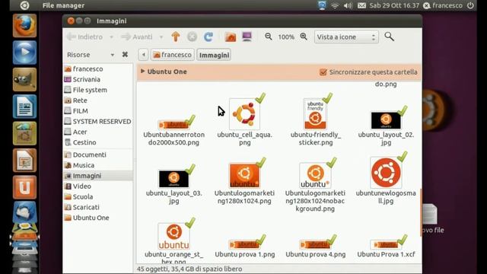Click the Indietro back button

[84, 37]
